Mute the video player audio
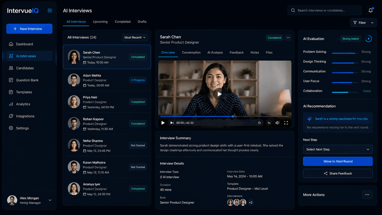Screen dimensions: 382x215 [x=277, y=123]
